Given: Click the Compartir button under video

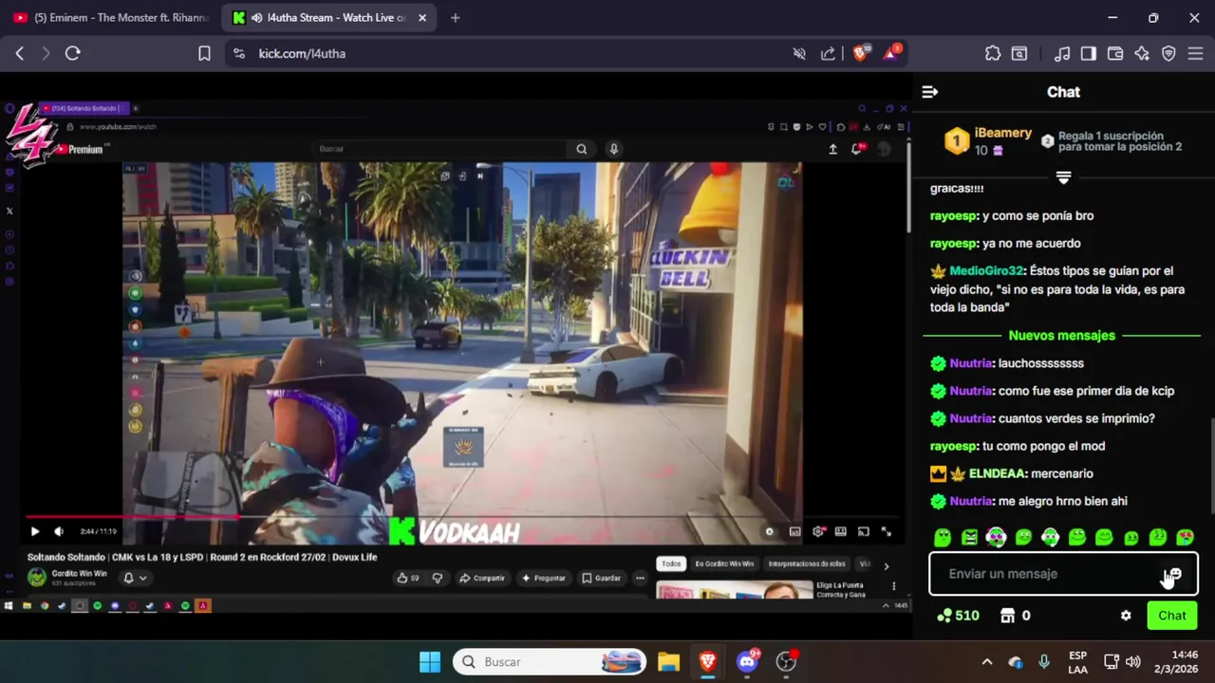Looking at the screenshot, I should (x=482, y=578).
